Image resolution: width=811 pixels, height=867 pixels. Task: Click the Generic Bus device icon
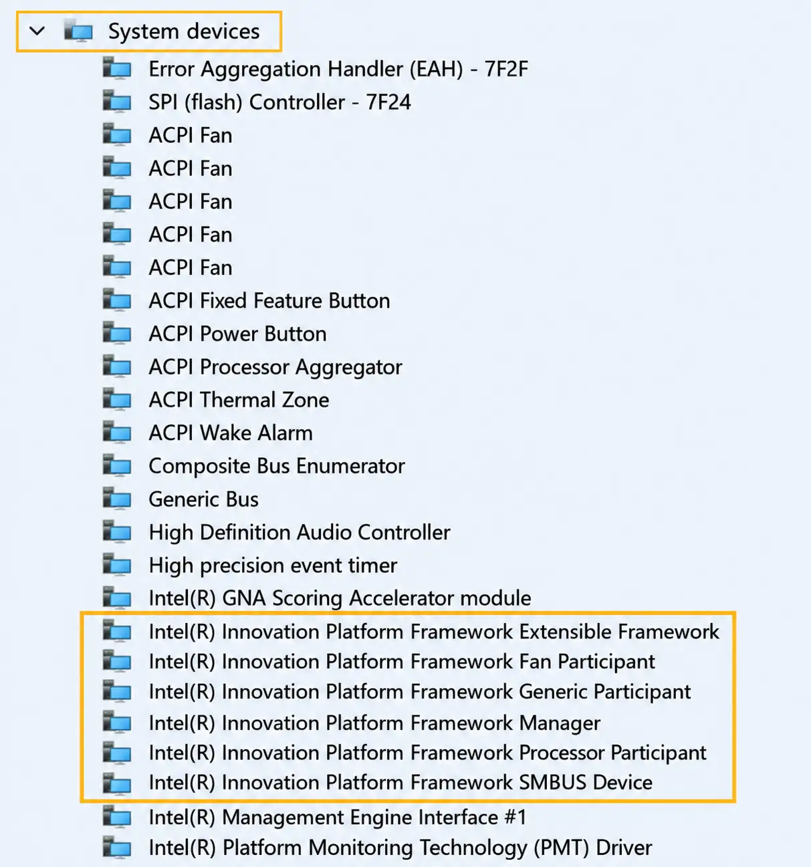pyautogui.click(x=117, y=499)
